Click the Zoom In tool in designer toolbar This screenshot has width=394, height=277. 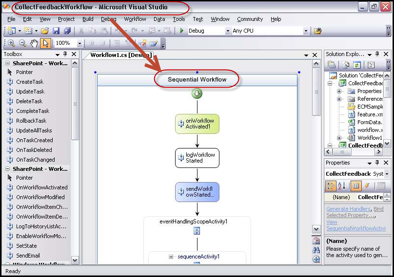coord(12,43)
